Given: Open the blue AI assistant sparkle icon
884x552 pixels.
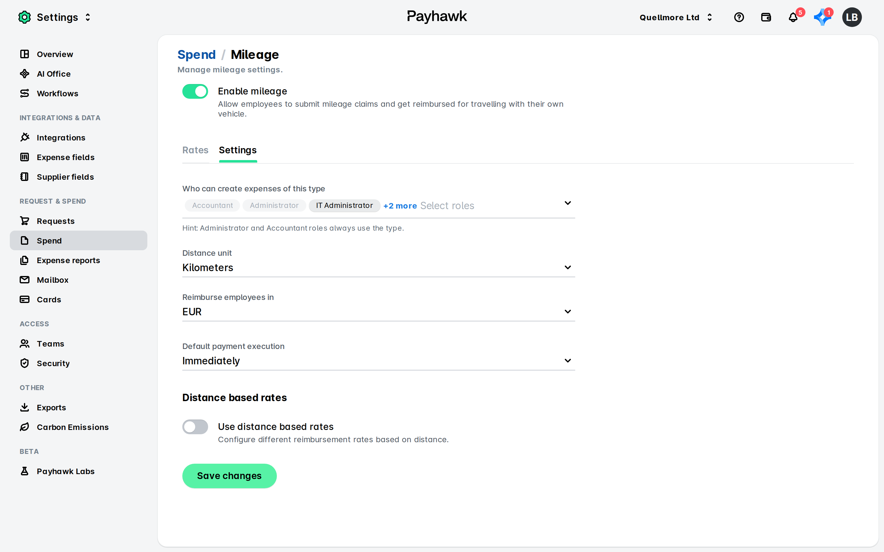Looking at the screenshot, I should tap(822, 17).
